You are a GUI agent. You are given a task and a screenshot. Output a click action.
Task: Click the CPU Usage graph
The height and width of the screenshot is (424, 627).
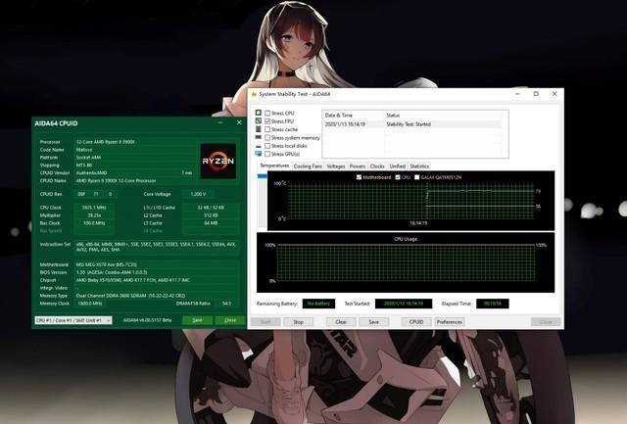point(406,262)
